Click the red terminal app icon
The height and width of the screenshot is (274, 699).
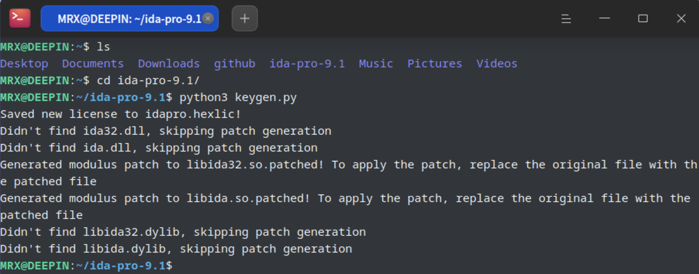pos(20,18)
